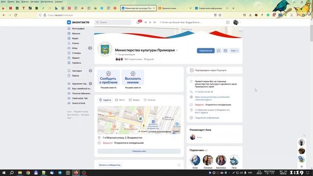The height and width of the screenshot is (176, 313).
Task: Open Vladivostok Talk community shortcut
Action: 80,98
